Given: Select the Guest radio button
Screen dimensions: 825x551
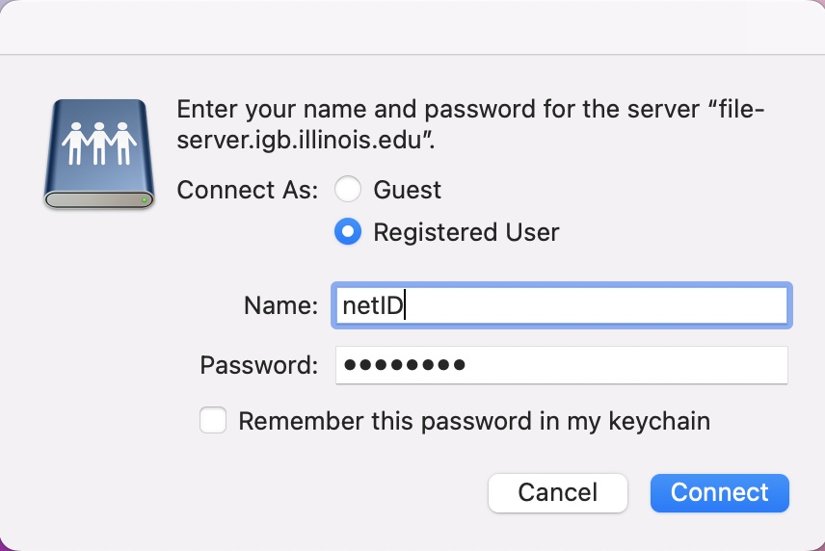Looking at the screenshot, I should coord(348,190).
